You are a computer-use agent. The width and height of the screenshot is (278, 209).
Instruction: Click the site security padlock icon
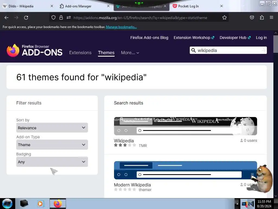61,18
